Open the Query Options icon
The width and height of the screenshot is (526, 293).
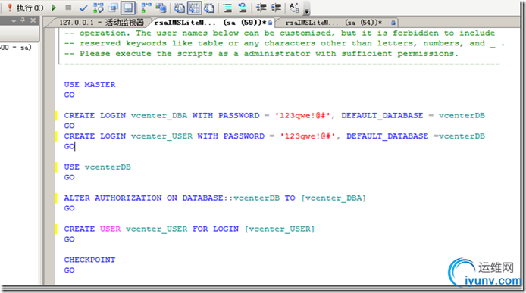pyautogui.click(x=113, y=8)
